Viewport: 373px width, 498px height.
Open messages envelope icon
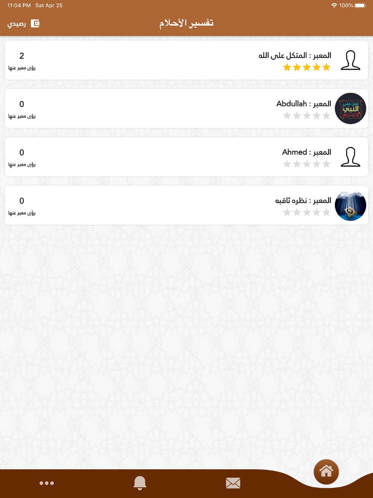[233, 483]
